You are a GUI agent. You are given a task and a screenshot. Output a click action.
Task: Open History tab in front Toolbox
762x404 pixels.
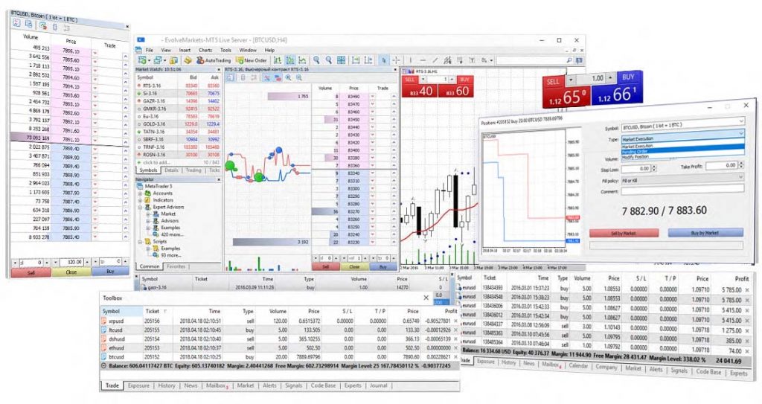pos(167,385)
